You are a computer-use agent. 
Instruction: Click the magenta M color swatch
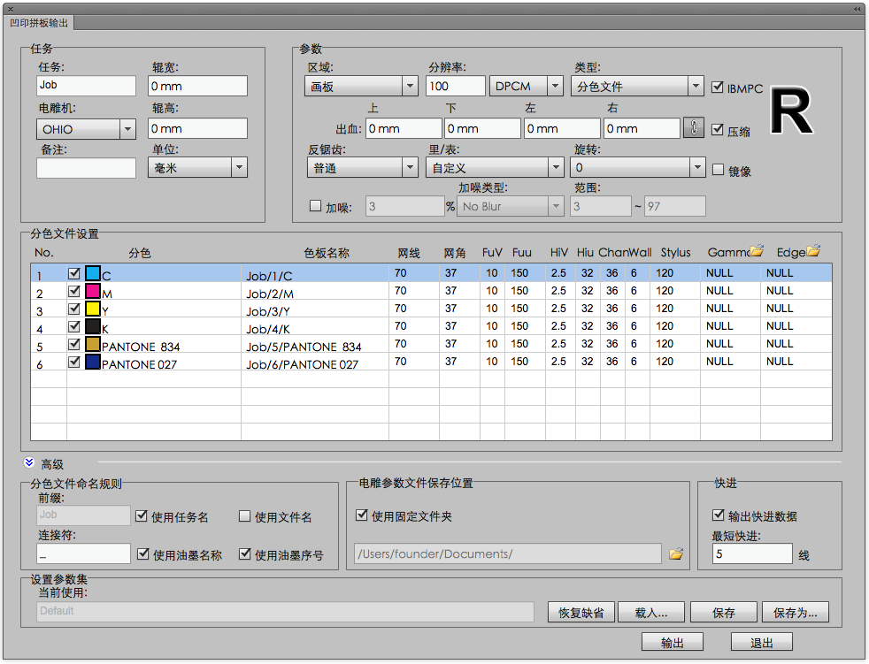[x=92, y=292]
